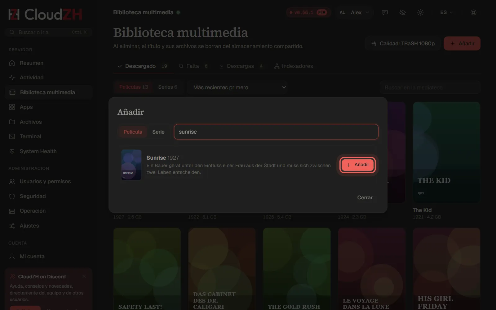Click the Buscar en la mediateca field
496x310 pixels.
(430, 87)
